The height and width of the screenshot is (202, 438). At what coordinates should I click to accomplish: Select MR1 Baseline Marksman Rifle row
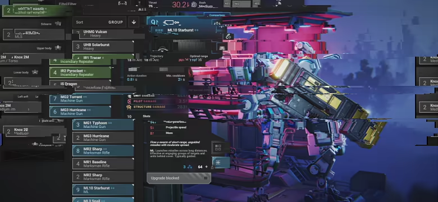tap(103, 164)
